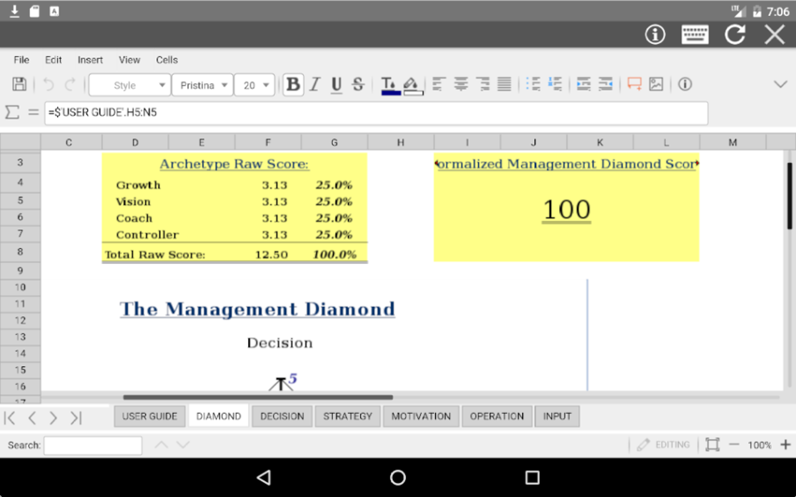Screen dimensions: 796x497
Task: Reload the document with refresh icon
Action: click(x=734, y=34)
